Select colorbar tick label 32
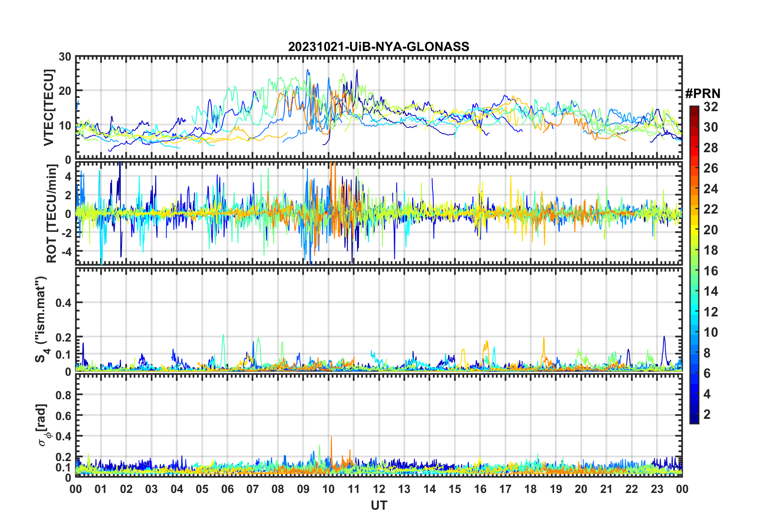The image size is (758, 530). coord(711,107)
